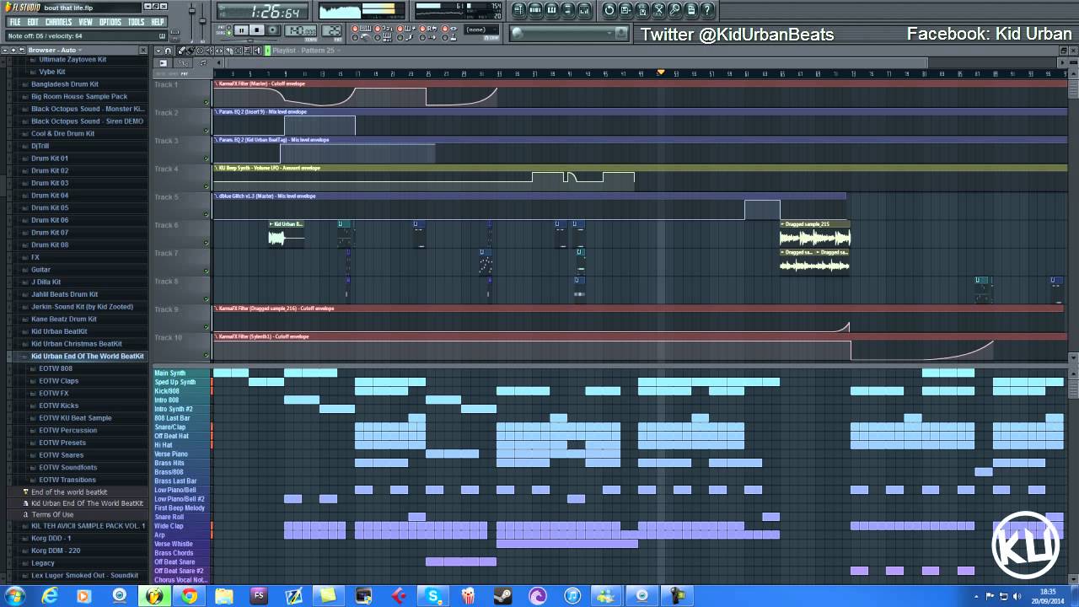The height and width of the screenshot is (607, 1079).
Task: Open the Mixer view toolbar button
Action: (x=584, y=10)
